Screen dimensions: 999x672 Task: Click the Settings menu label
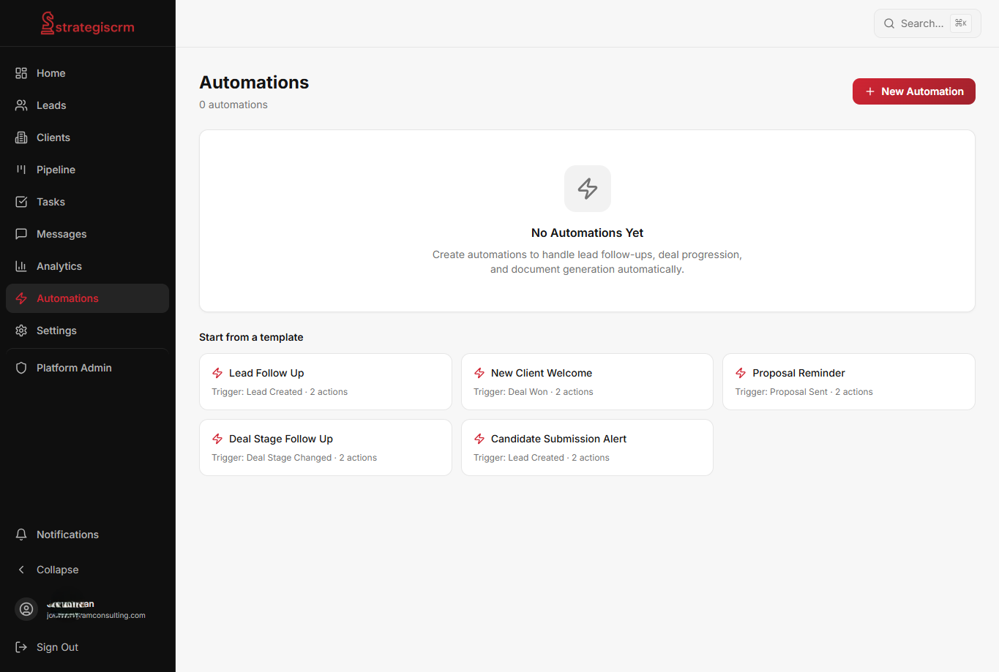point(56,331)
